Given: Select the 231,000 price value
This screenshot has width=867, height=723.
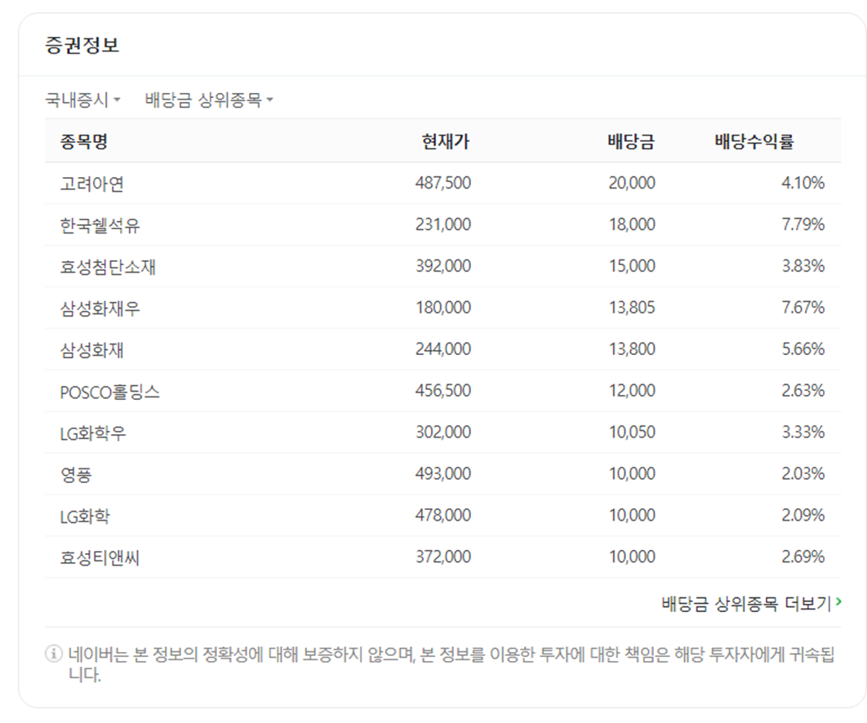Looking at the screenshot, I should [x=443, y=224].
